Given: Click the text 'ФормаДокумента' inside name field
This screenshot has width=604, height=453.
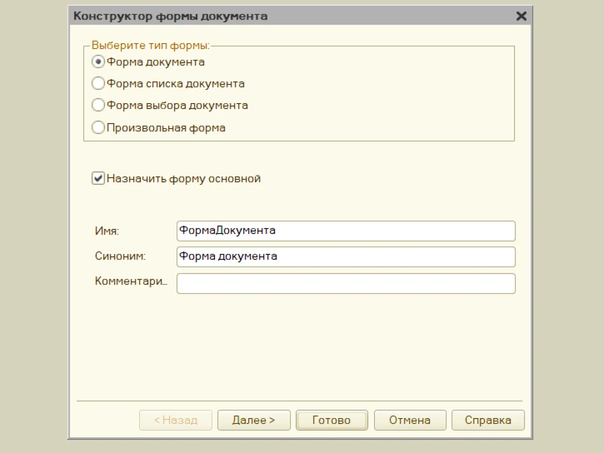Looking at the screenshot, I should 227,230.
